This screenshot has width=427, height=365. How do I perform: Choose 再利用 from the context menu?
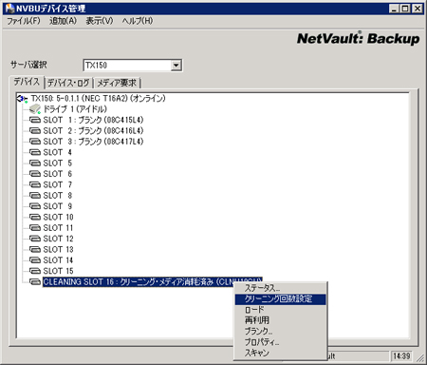click(280, 320)
